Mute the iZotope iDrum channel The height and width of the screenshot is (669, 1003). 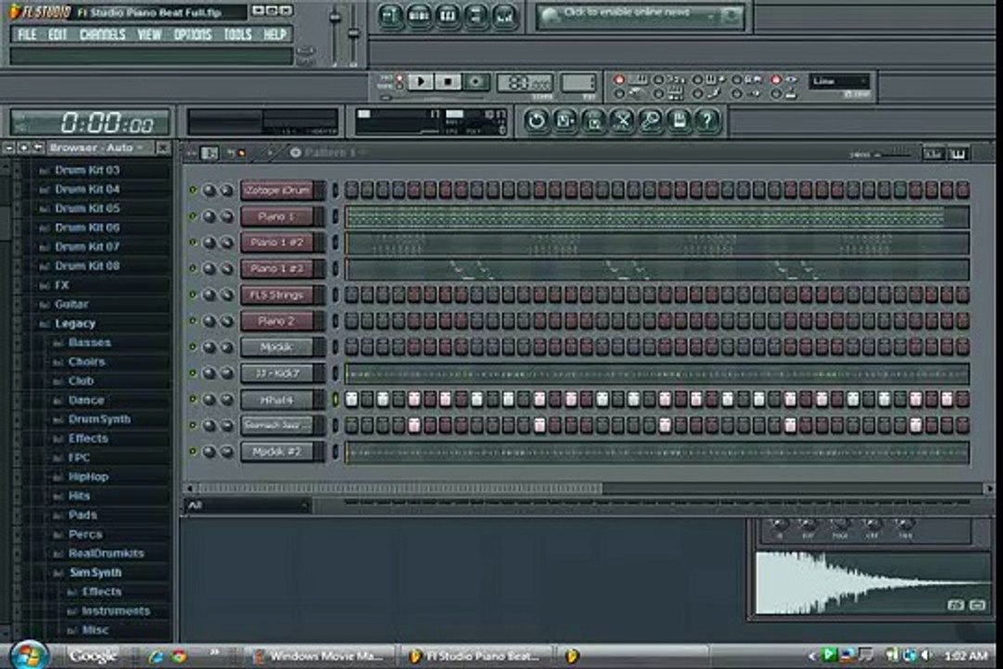[x=192, y=190]
